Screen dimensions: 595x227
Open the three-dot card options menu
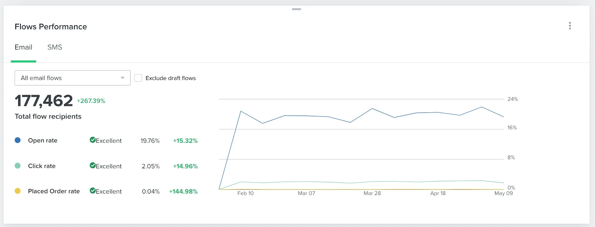(570, 26)
